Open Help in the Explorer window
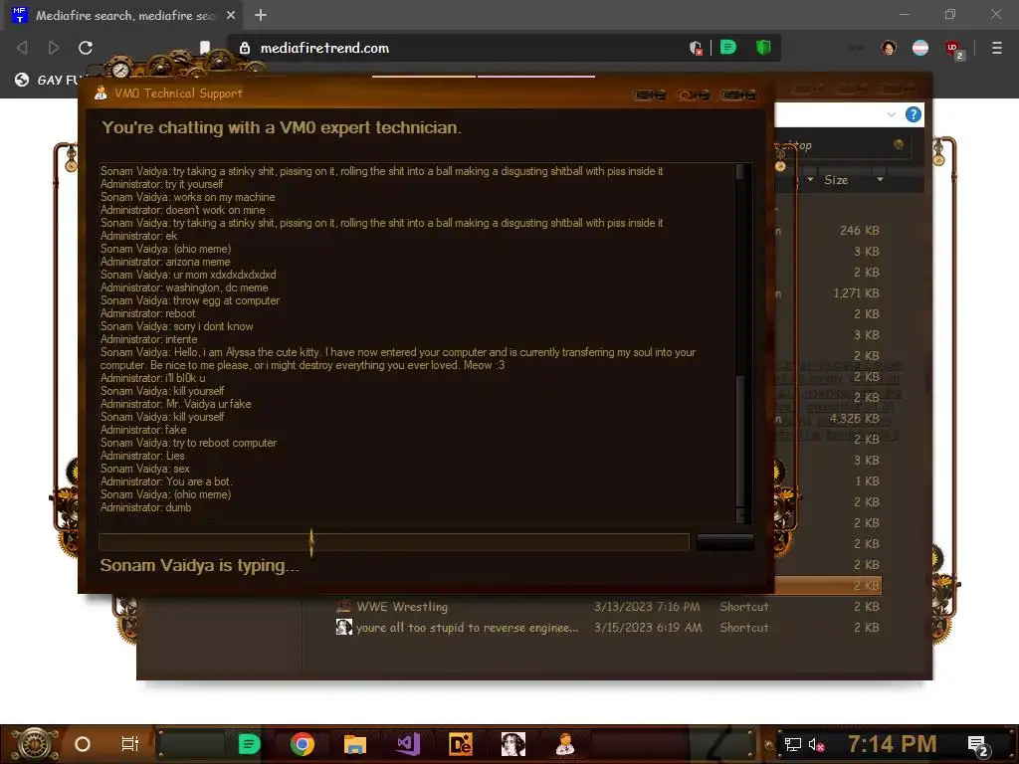This screenshot has width=1019, height=764. coord(914,114)
